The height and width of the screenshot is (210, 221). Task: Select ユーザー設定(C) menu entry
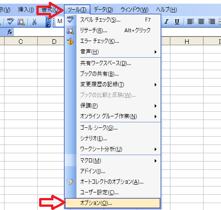tap(113, 192)
